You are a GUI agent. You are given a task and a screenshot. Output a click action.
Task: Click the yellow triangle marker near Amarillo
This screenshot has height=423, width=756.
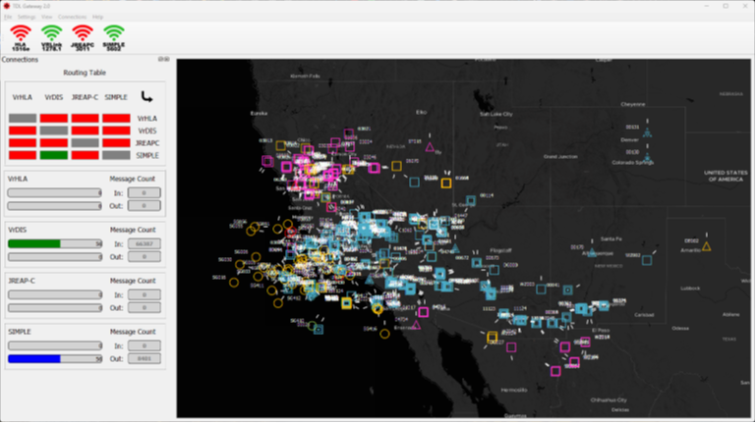706,245
